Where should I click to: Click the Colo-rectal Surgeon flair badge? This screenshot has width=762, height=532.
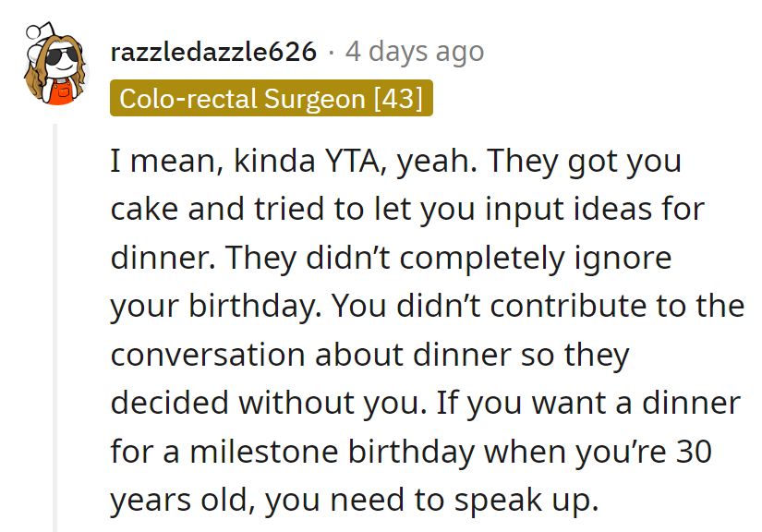[x=272, y=99]
